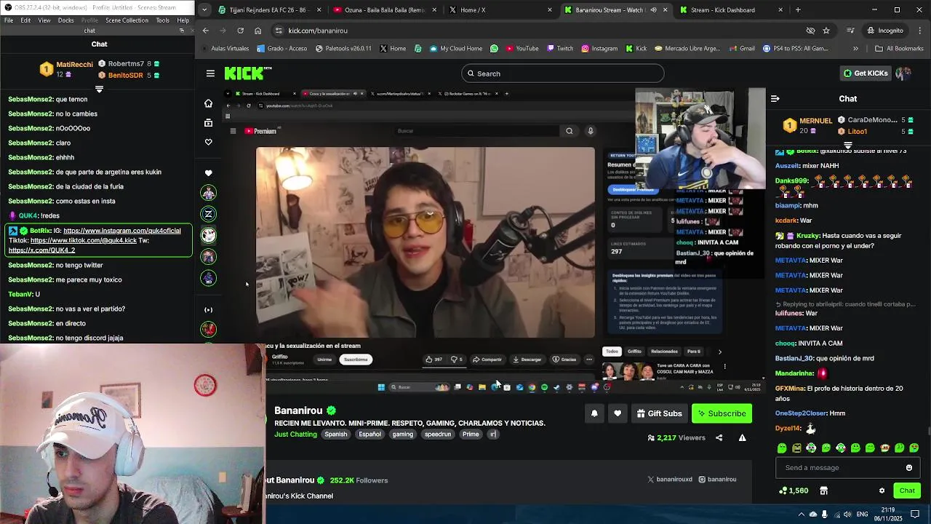Viewport: 931px width, 524px height.
Task: Open the OBS Scene Collection menu
Action: [x=127, y=20]
